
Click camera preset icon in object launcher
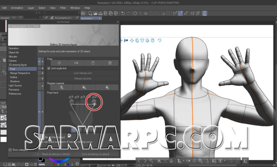(159, 161)
